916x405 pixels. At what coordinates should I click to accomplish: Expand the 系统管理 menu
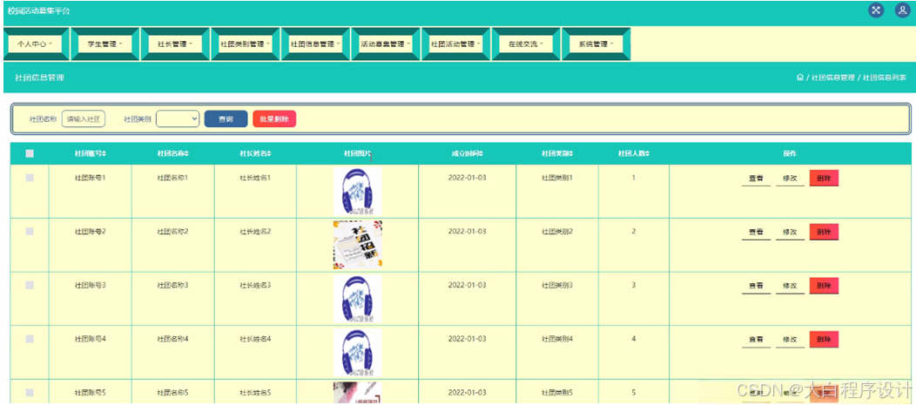[596, 44]
